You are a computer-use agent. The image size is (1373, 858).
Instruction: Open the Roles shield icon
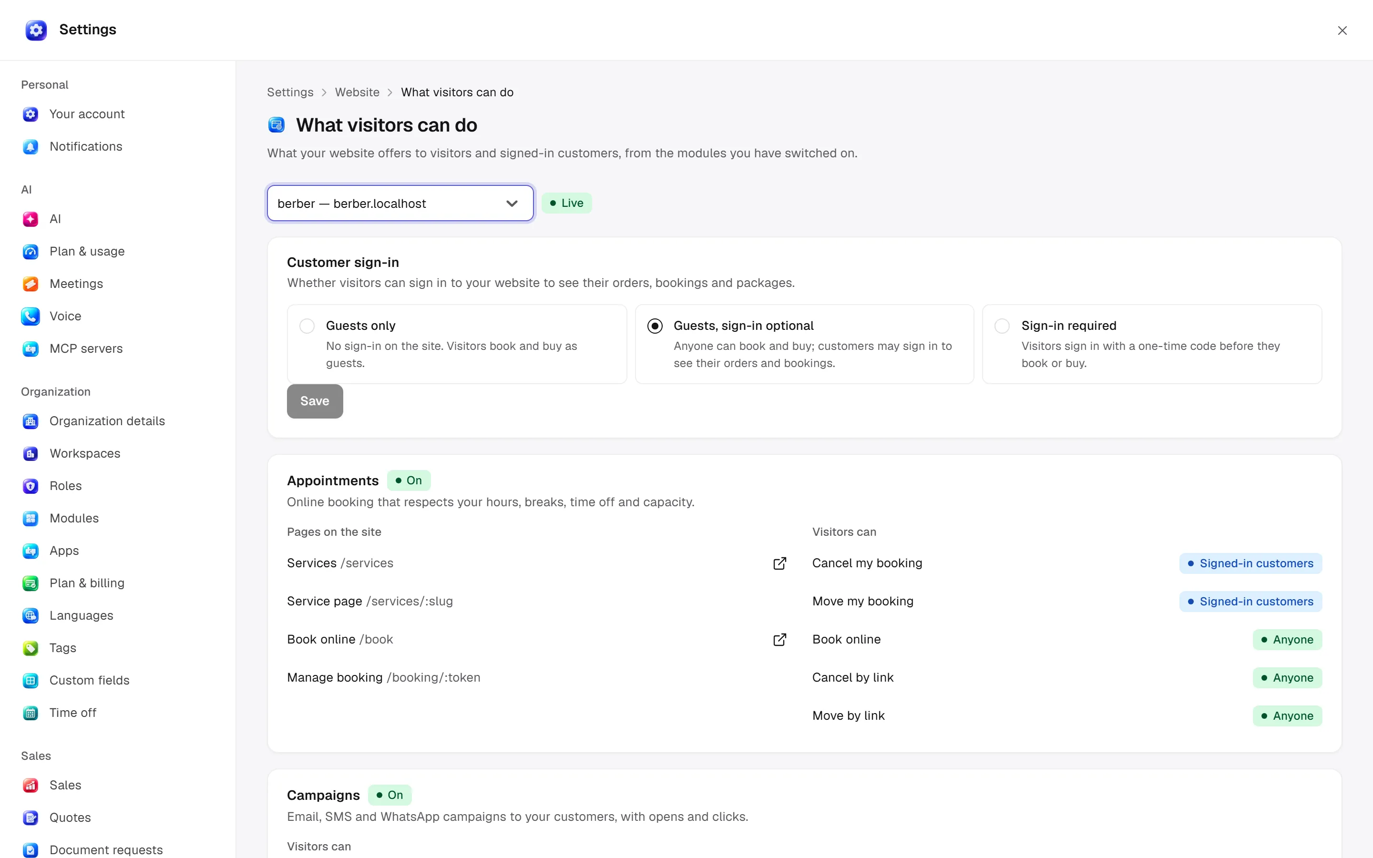[31, 486]
